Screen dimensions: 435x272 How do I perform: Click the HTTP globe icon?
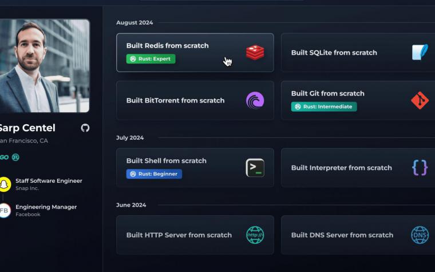point(255,235)
